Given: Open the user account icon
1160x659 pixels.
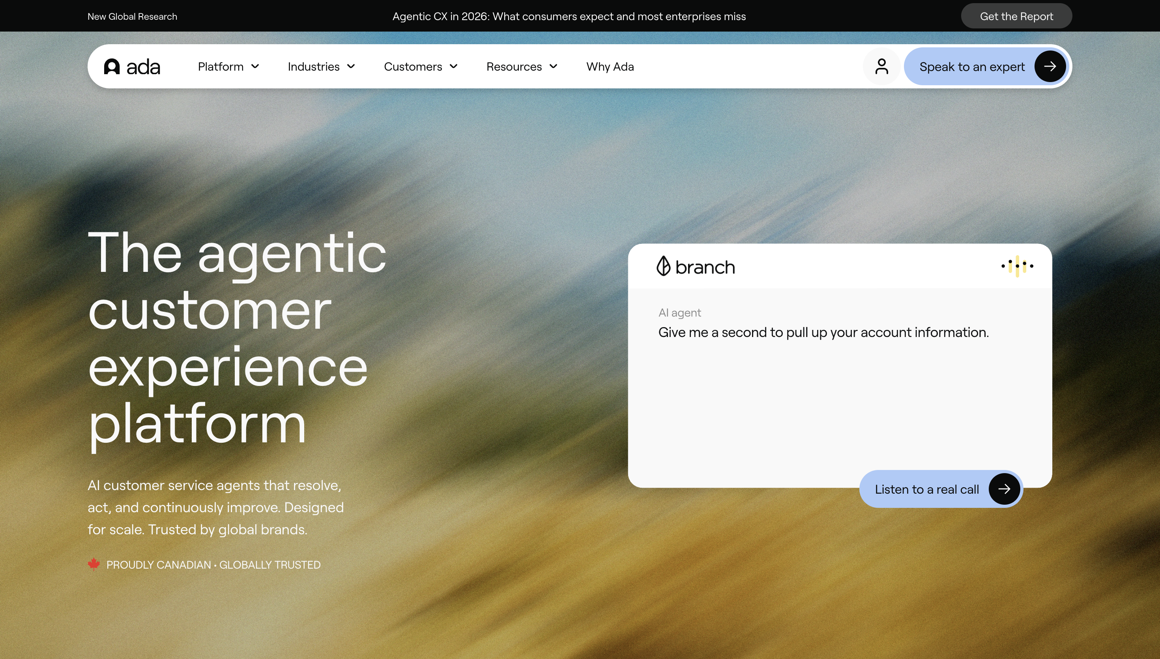Looking at the screenshot, I should [881, 67].
